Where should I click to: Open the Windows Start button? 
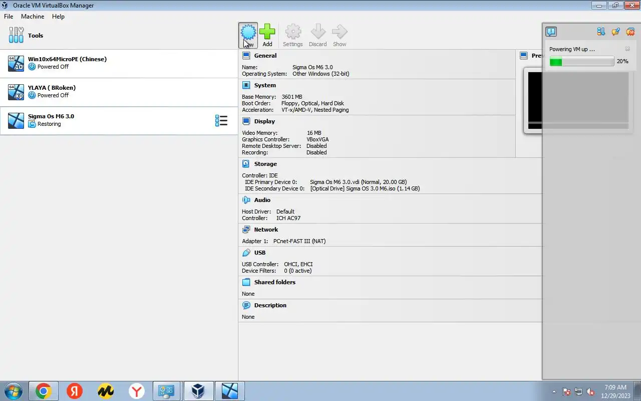pyautogui.click(x=13, y=391)
